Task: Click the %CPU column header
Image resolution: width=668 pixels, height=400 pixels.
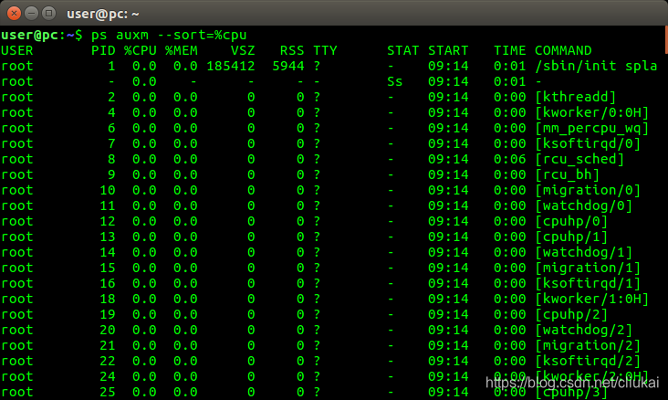Action: pyautogui.click(x=141, y=51)
